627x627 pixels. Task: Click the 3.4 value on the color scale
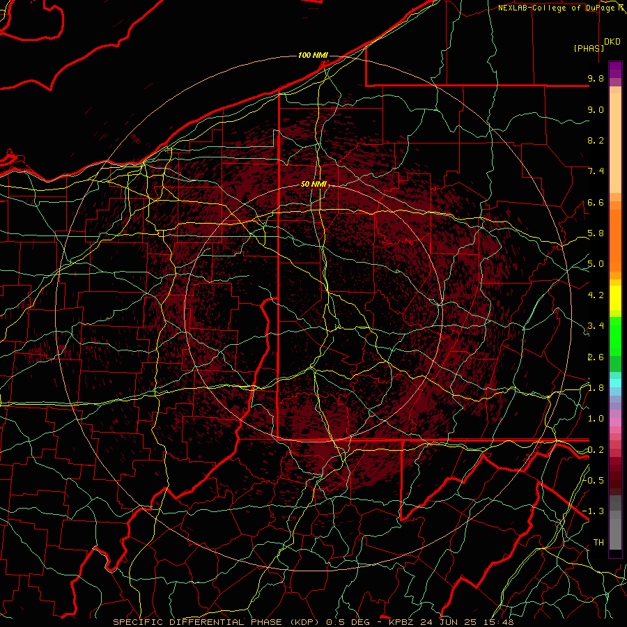coord(596,326)
